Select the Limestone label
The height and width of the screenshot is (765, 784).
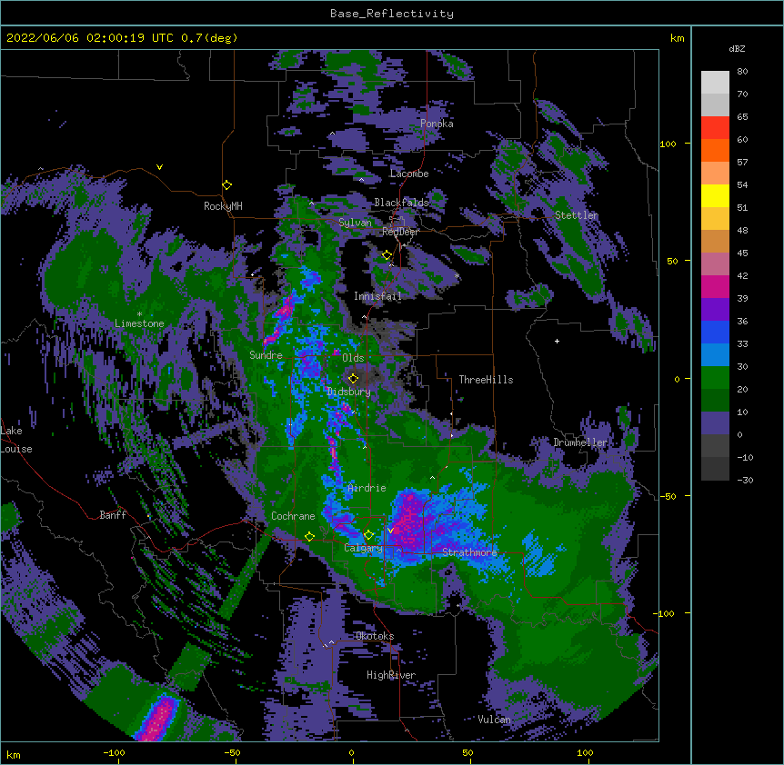(139, 323)
